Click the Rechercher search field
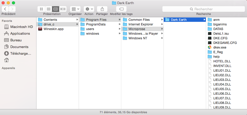 pos(203,9)
